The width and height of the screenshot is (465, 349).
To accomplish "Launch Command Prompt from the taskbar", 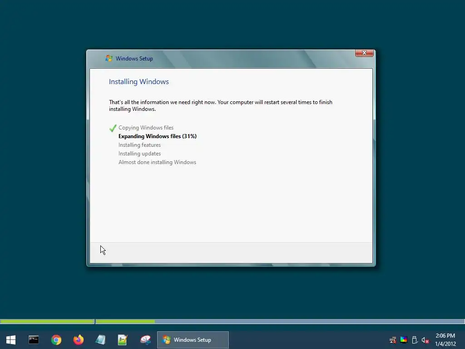I will coord(34,340).
